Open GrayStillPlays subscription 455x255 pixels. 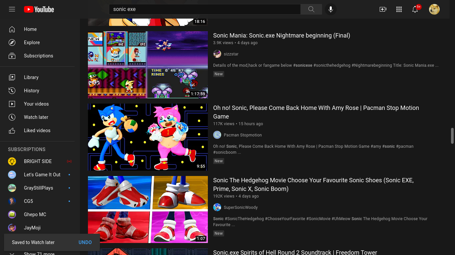pos(40,188)
